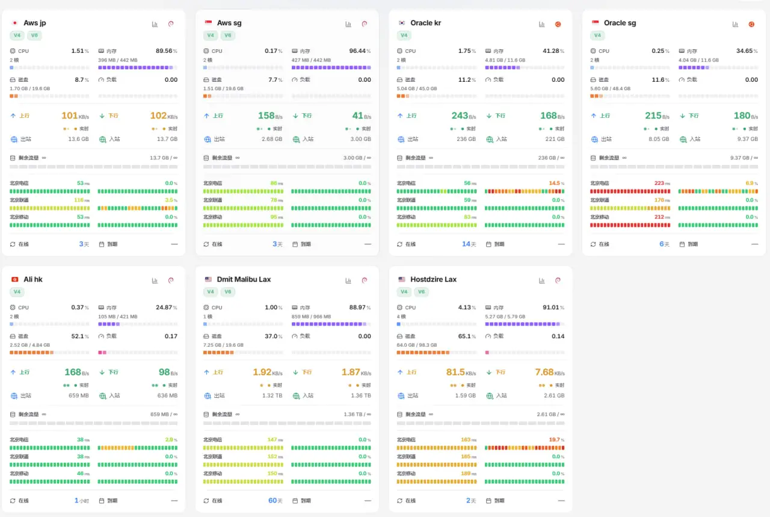The image size is (770, 517).
Task: Click the South Korea flag beside Oracle kr
Action: [x=402, y=23]
